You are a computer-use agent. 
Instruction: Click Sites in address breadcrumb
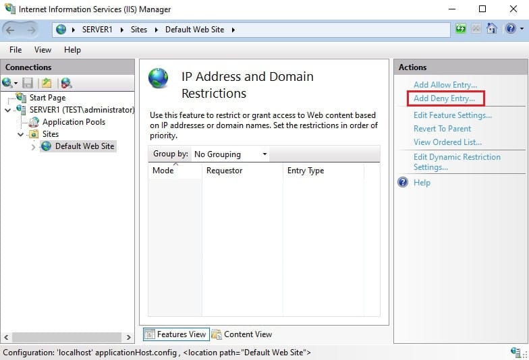click(x=139, y=30)
